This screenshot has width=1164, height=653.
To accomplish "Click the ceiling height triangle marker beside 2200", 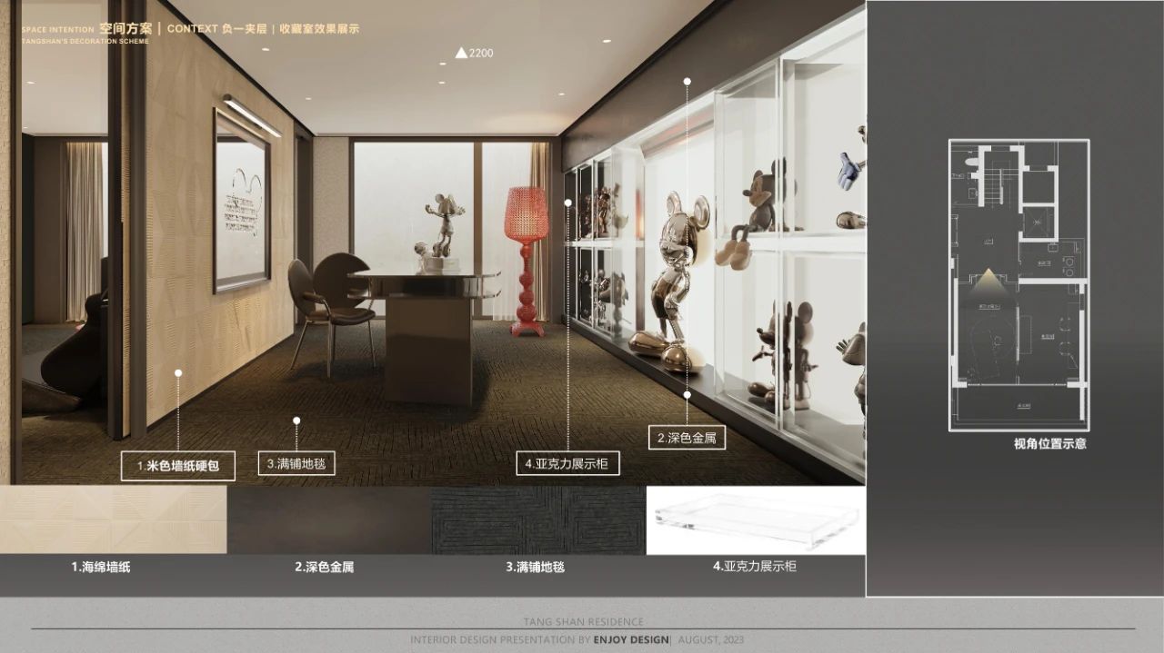I will 461,54.
